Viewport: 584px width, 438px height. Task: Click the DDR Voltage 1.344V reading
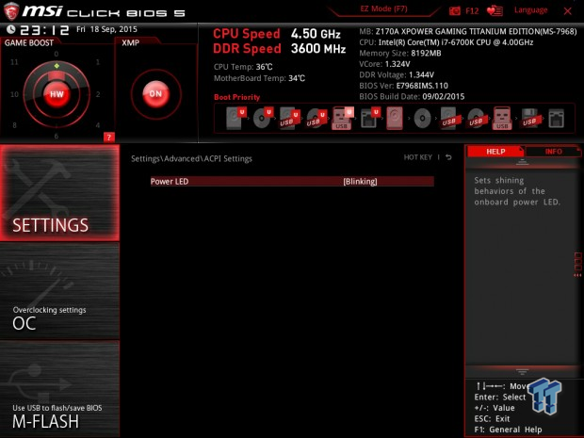click(x=397, y=74)
